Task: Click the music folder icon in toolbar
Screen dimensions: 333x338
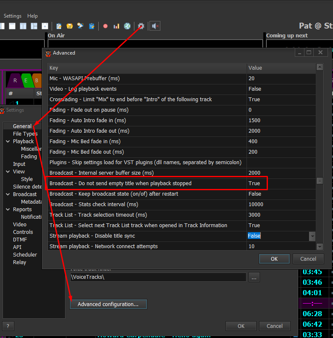Action: tap(70, 26)
